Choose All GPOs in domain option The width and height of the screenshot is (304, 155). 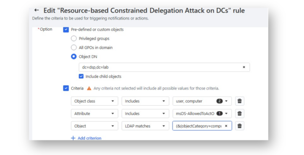point(74,47)
